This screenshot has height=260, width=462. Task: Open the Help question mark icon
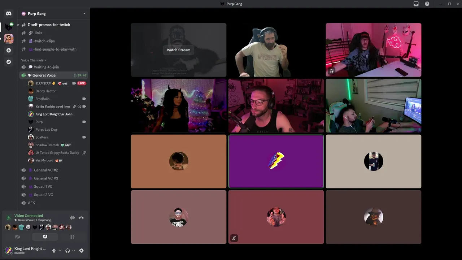(x=427, y=4)
